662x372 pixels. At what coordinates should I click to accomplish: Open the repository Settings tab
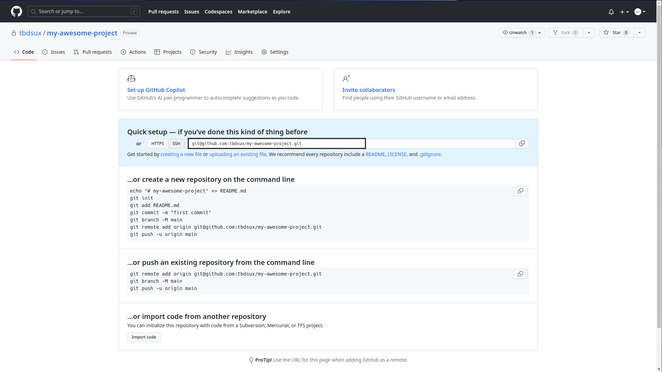[275, 52]
